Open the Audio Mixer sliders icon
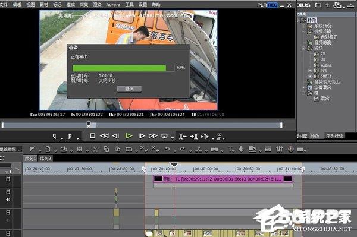 [x=280, y=149]
